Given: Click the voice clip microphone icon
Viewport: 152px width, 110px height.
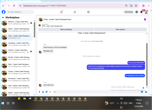Looking at the screenshot, I should point(40,92).
